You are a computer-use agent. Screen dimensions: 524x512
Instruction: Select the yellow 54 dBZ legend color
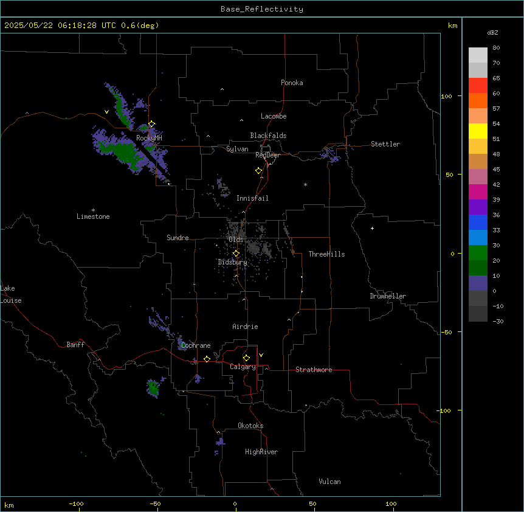click(x=478, y=131)
